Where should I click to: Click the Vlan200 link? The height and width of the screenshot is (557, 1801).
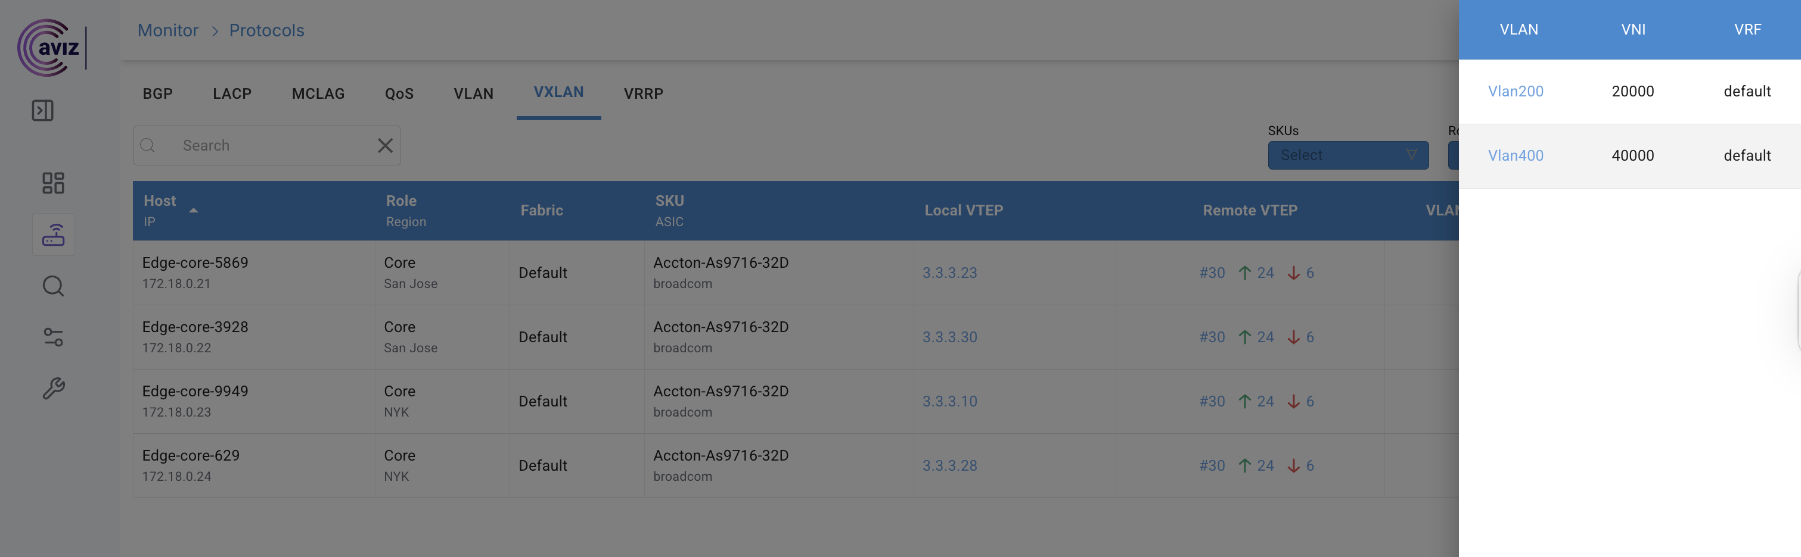point(1515,92)
